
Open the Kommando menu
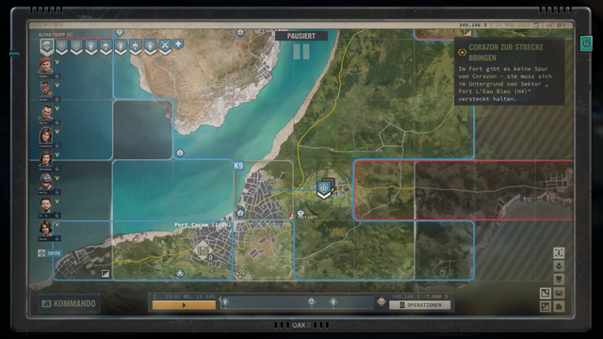point(69,303)
